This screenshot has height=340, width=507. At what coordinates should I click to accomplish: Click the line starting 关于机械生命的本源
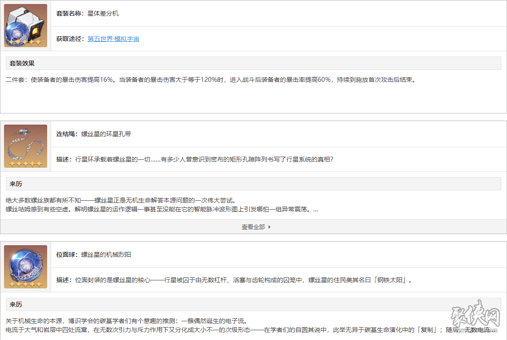tap(127, 321)
